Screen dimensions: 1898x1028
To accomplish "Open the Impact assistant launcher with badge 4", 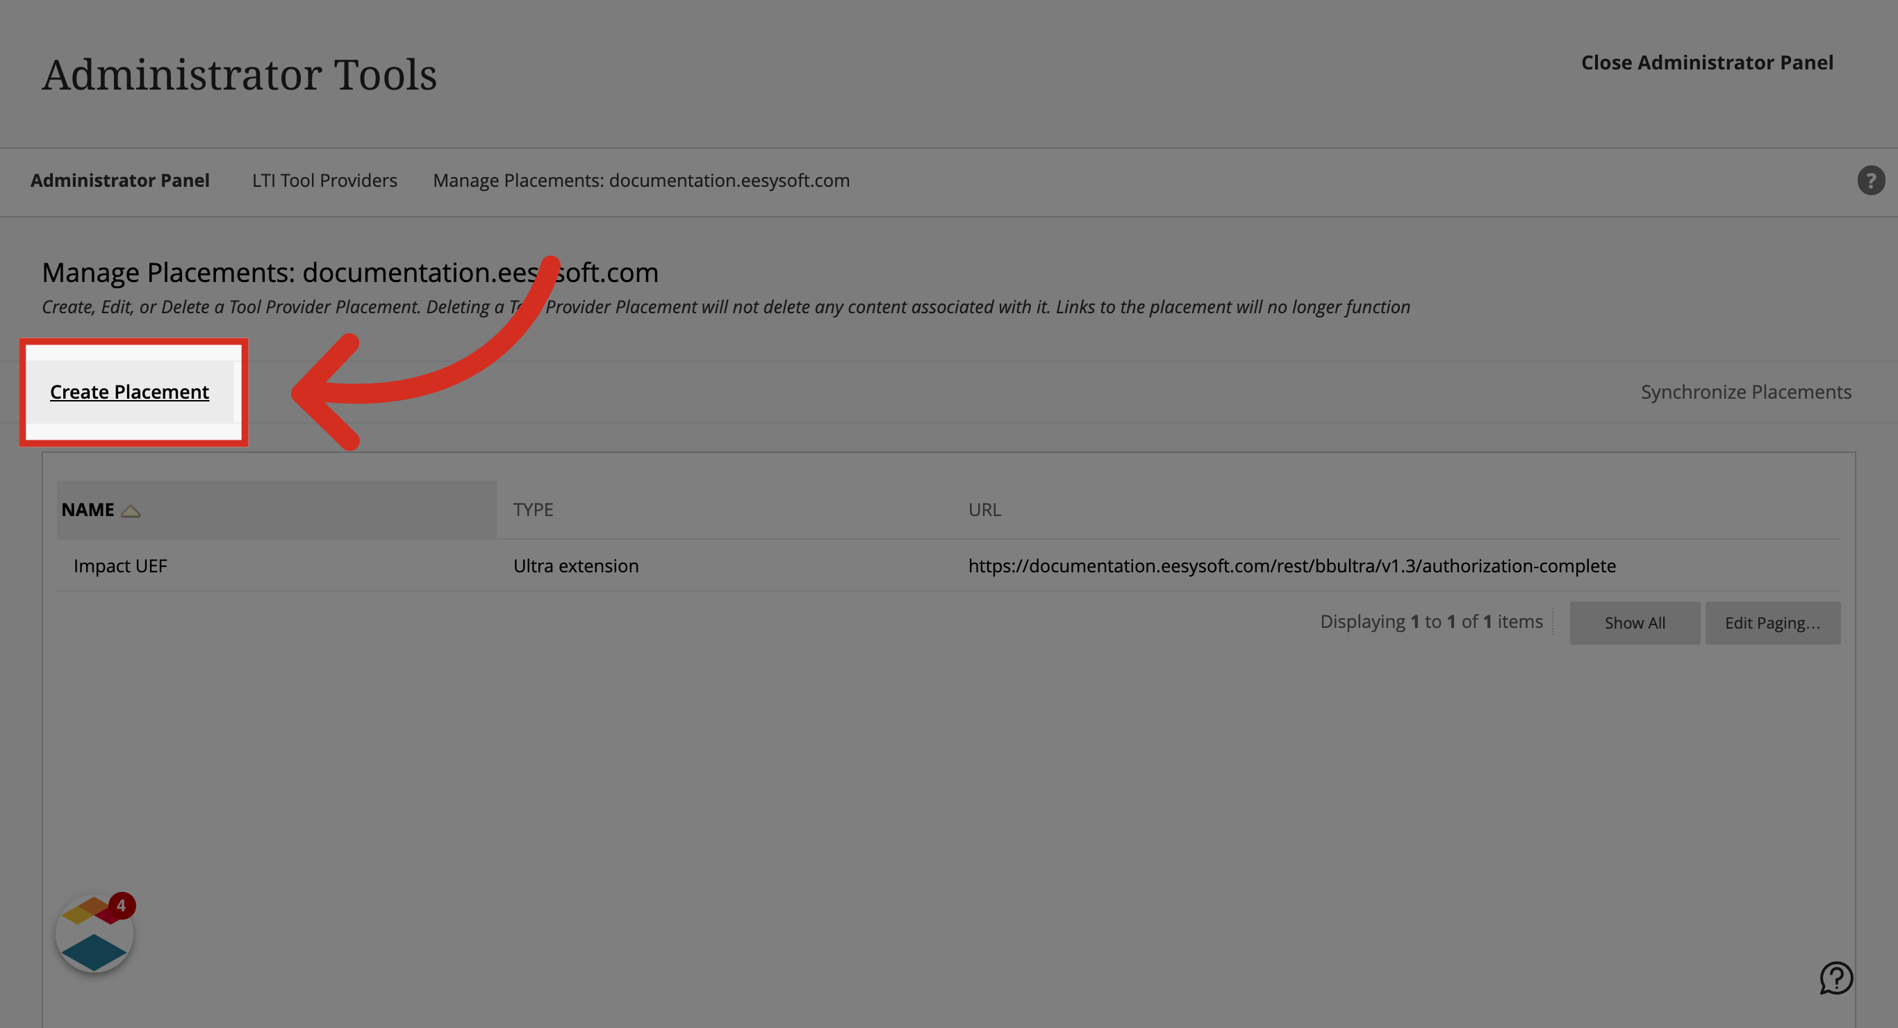I will click(94, 933).
